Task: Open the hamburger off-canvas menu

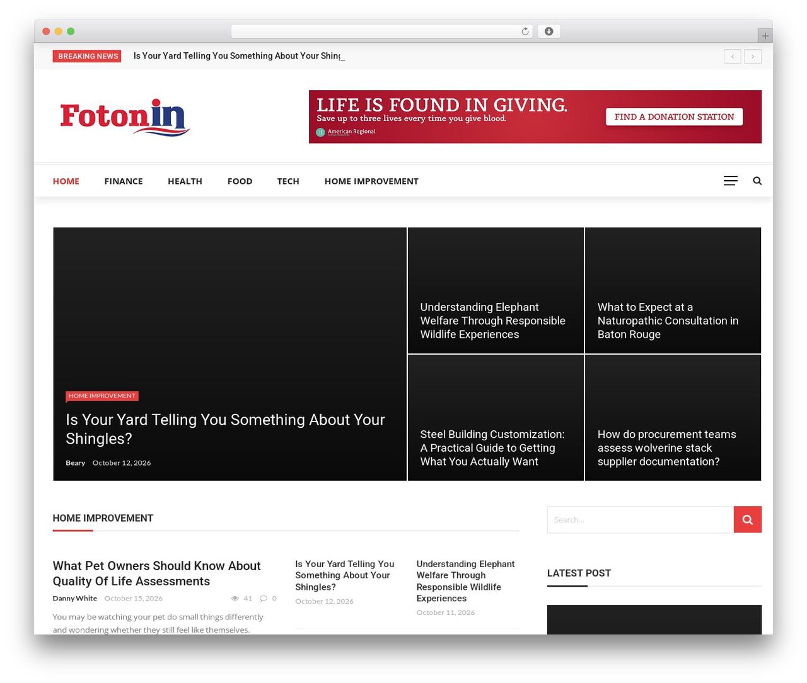Action: [x=731, y=181]
